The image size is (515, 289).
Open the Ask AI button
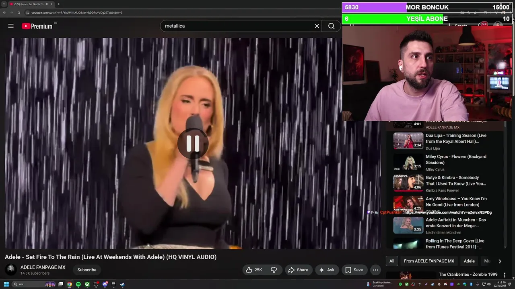pos(327,270)
